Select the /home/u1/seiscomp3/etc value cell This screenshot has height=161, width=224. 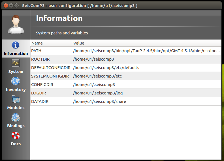point(147,76)
